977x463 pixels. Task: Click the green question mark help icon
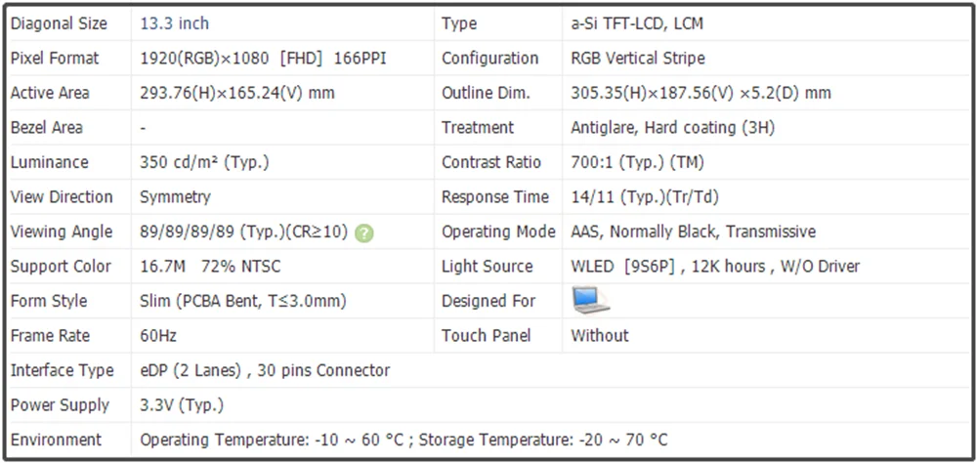364,233
